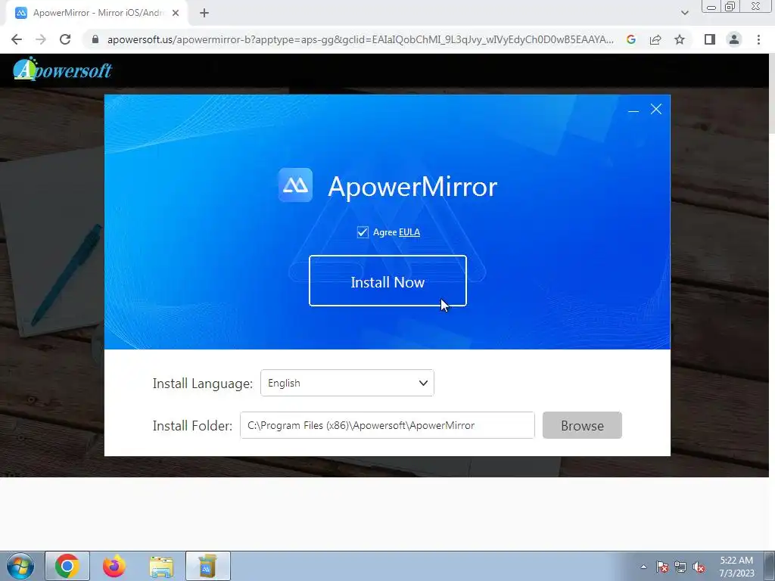Click the Install Language label
The height and width of the screenshot is (581, 775).
click(x=203, y=384)
